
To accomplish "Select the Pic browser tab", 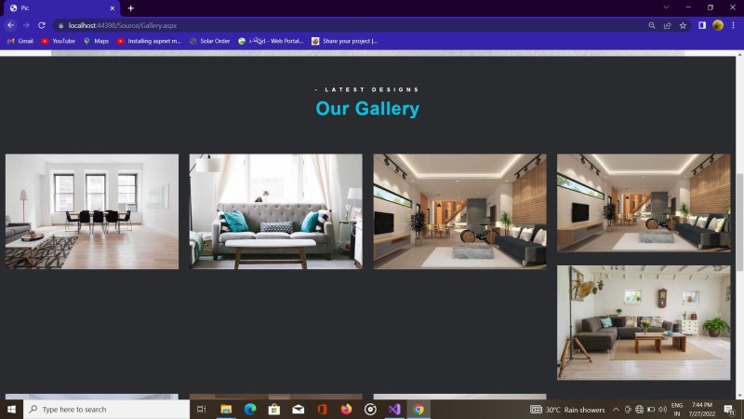I will coord(61,8).
